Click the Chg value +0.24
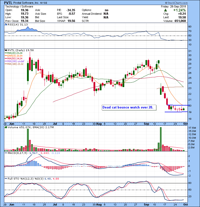 tap(182, 14)
